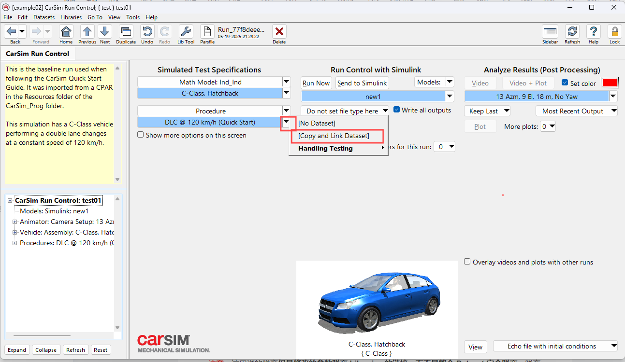Click the Video button
The height and width of the screenshot is (362, 625).
click(x=480, y=83)
